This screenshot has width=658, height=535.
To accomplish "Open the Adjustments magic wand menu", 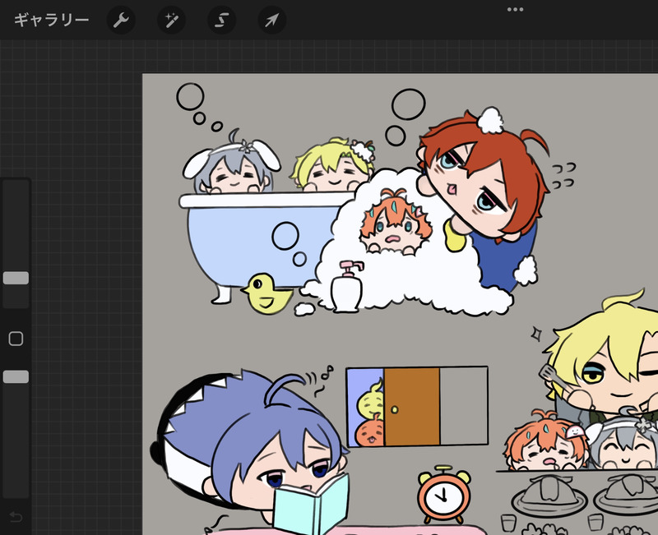I will [171, 20].
